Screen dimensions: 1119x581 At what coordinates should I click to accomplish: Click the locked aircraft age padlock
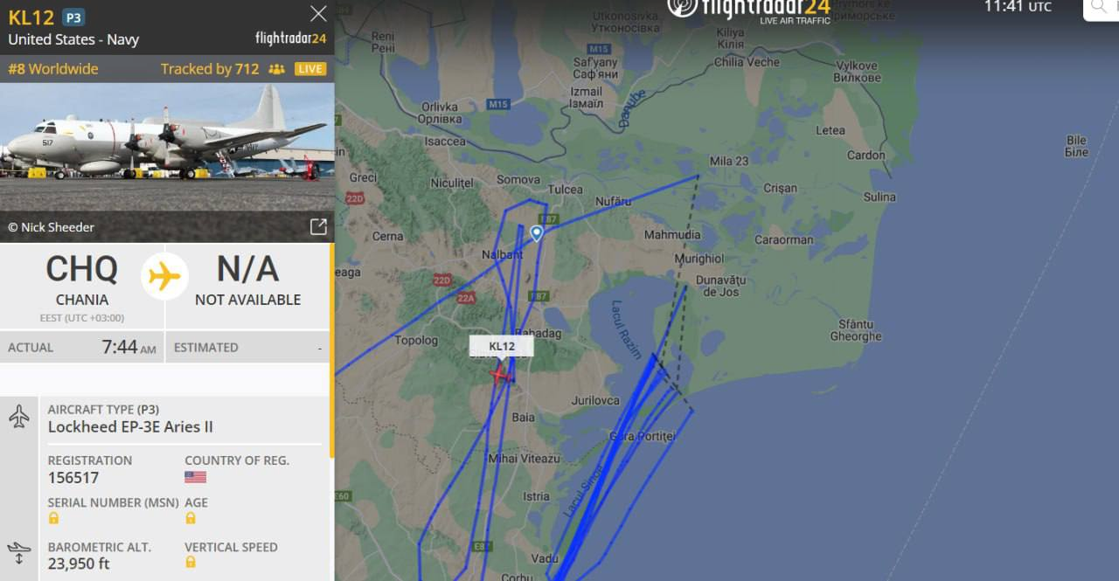190,518
